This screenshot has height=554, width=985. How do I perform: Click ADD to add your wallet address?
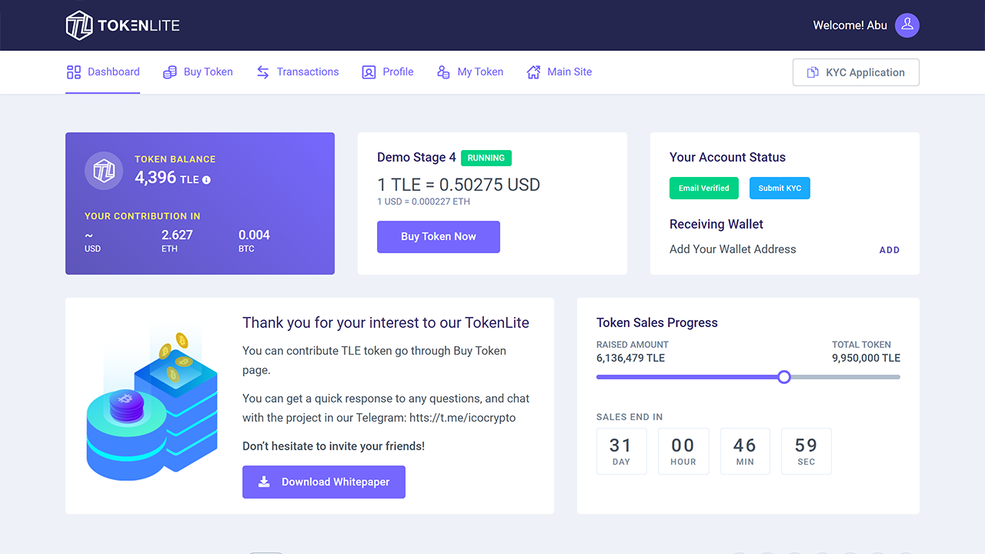pos(889,249)
